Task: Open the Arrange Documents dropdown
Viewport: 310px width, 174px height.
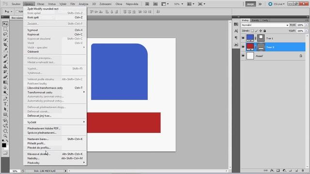Action: [190, 4]
